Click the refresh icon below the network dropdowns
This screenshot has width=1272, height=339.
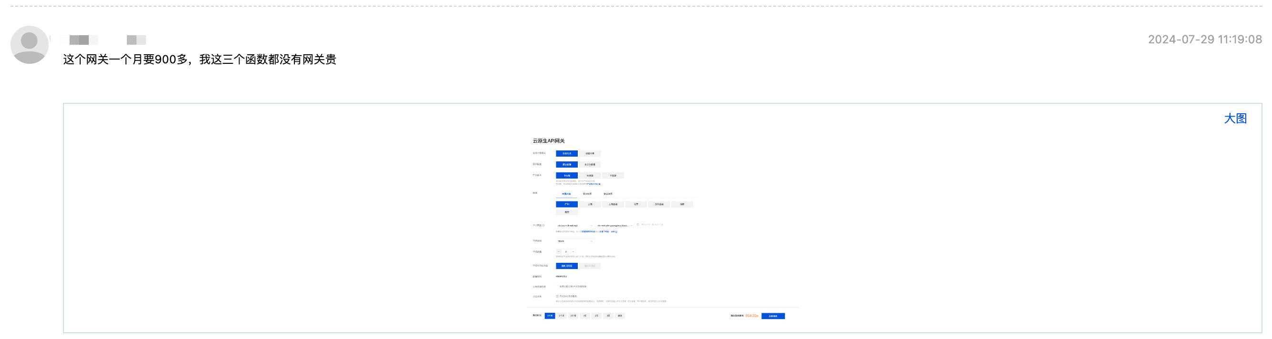616,231
